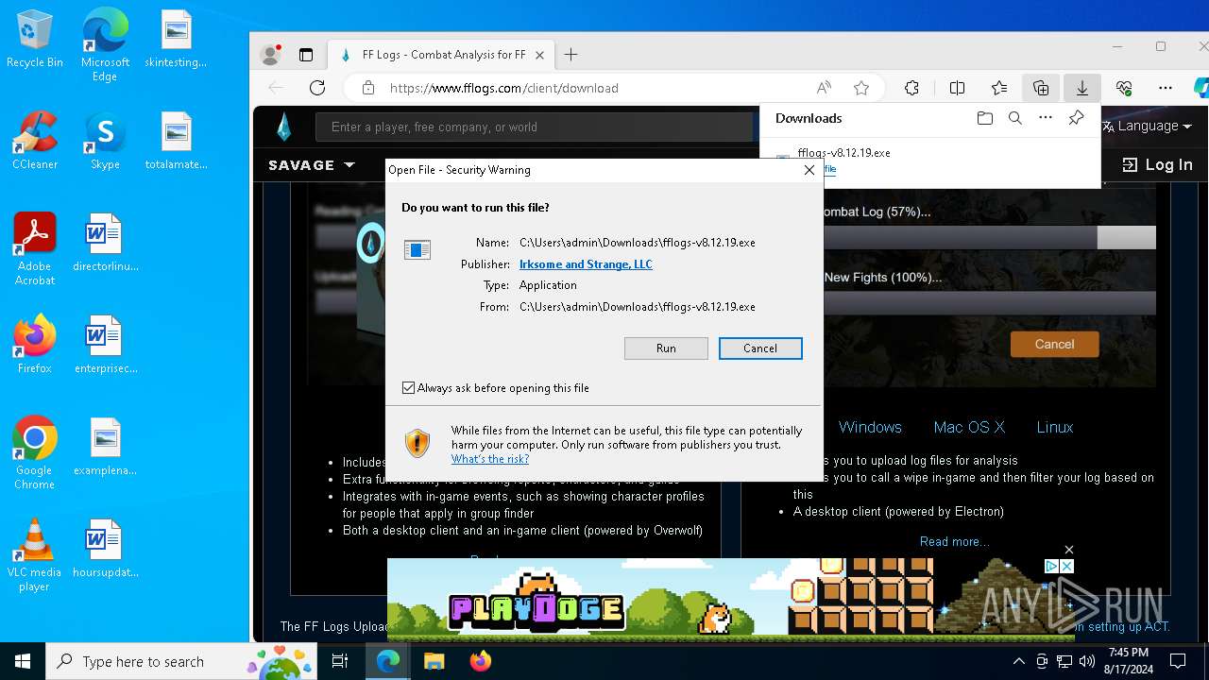Open the tab actions menu icon
1209x680 pixels.
[306, 55]
